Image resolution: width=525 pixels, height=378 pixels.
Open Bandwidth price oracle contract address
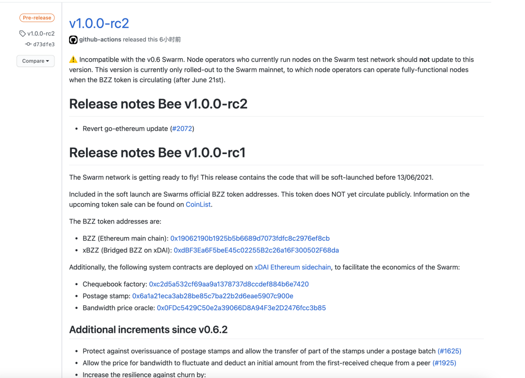241,308
